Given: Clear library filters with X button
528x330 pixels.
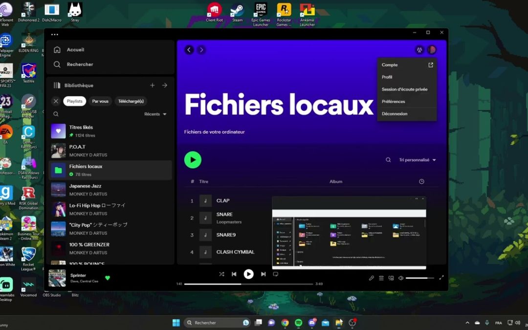Looking at the screenshot, I should pyautogui.click(x=56, y=101).
